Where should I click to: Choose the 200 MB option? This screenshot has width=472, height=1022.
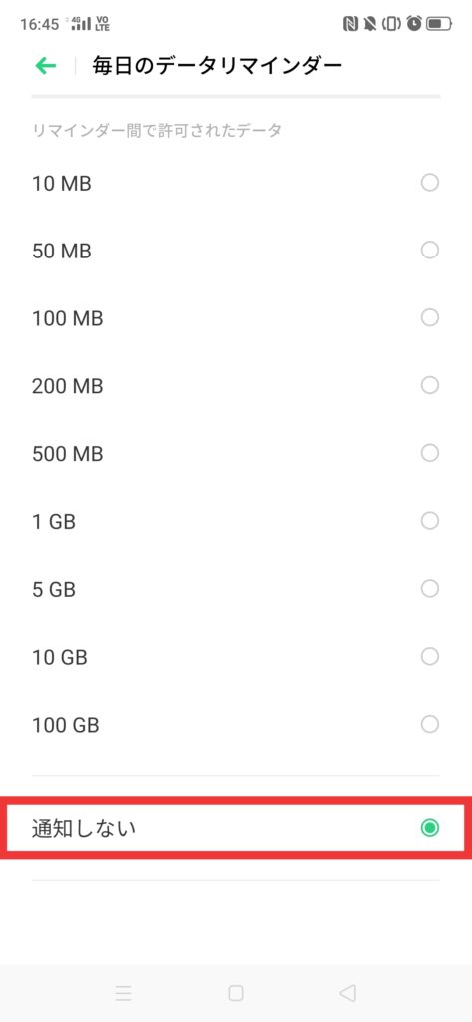click(x=236, y=386)
